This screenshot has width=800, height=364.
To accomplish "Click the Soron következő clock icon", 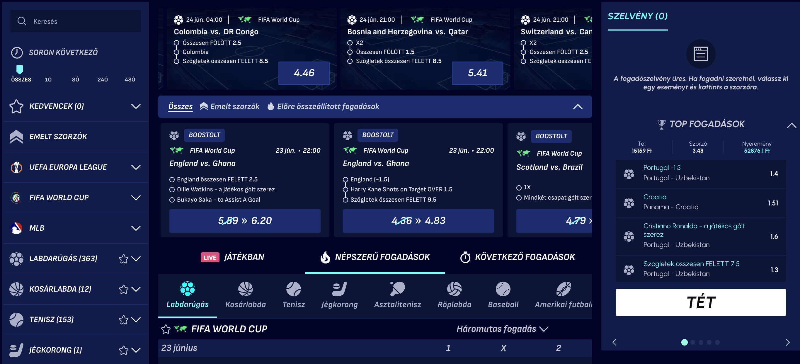I will (17, 52).
